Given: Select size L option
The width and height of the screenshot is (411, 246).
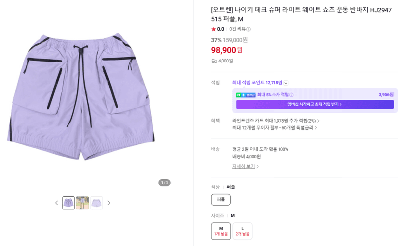Looking at the screenshot, I should [x=242, y=231].
